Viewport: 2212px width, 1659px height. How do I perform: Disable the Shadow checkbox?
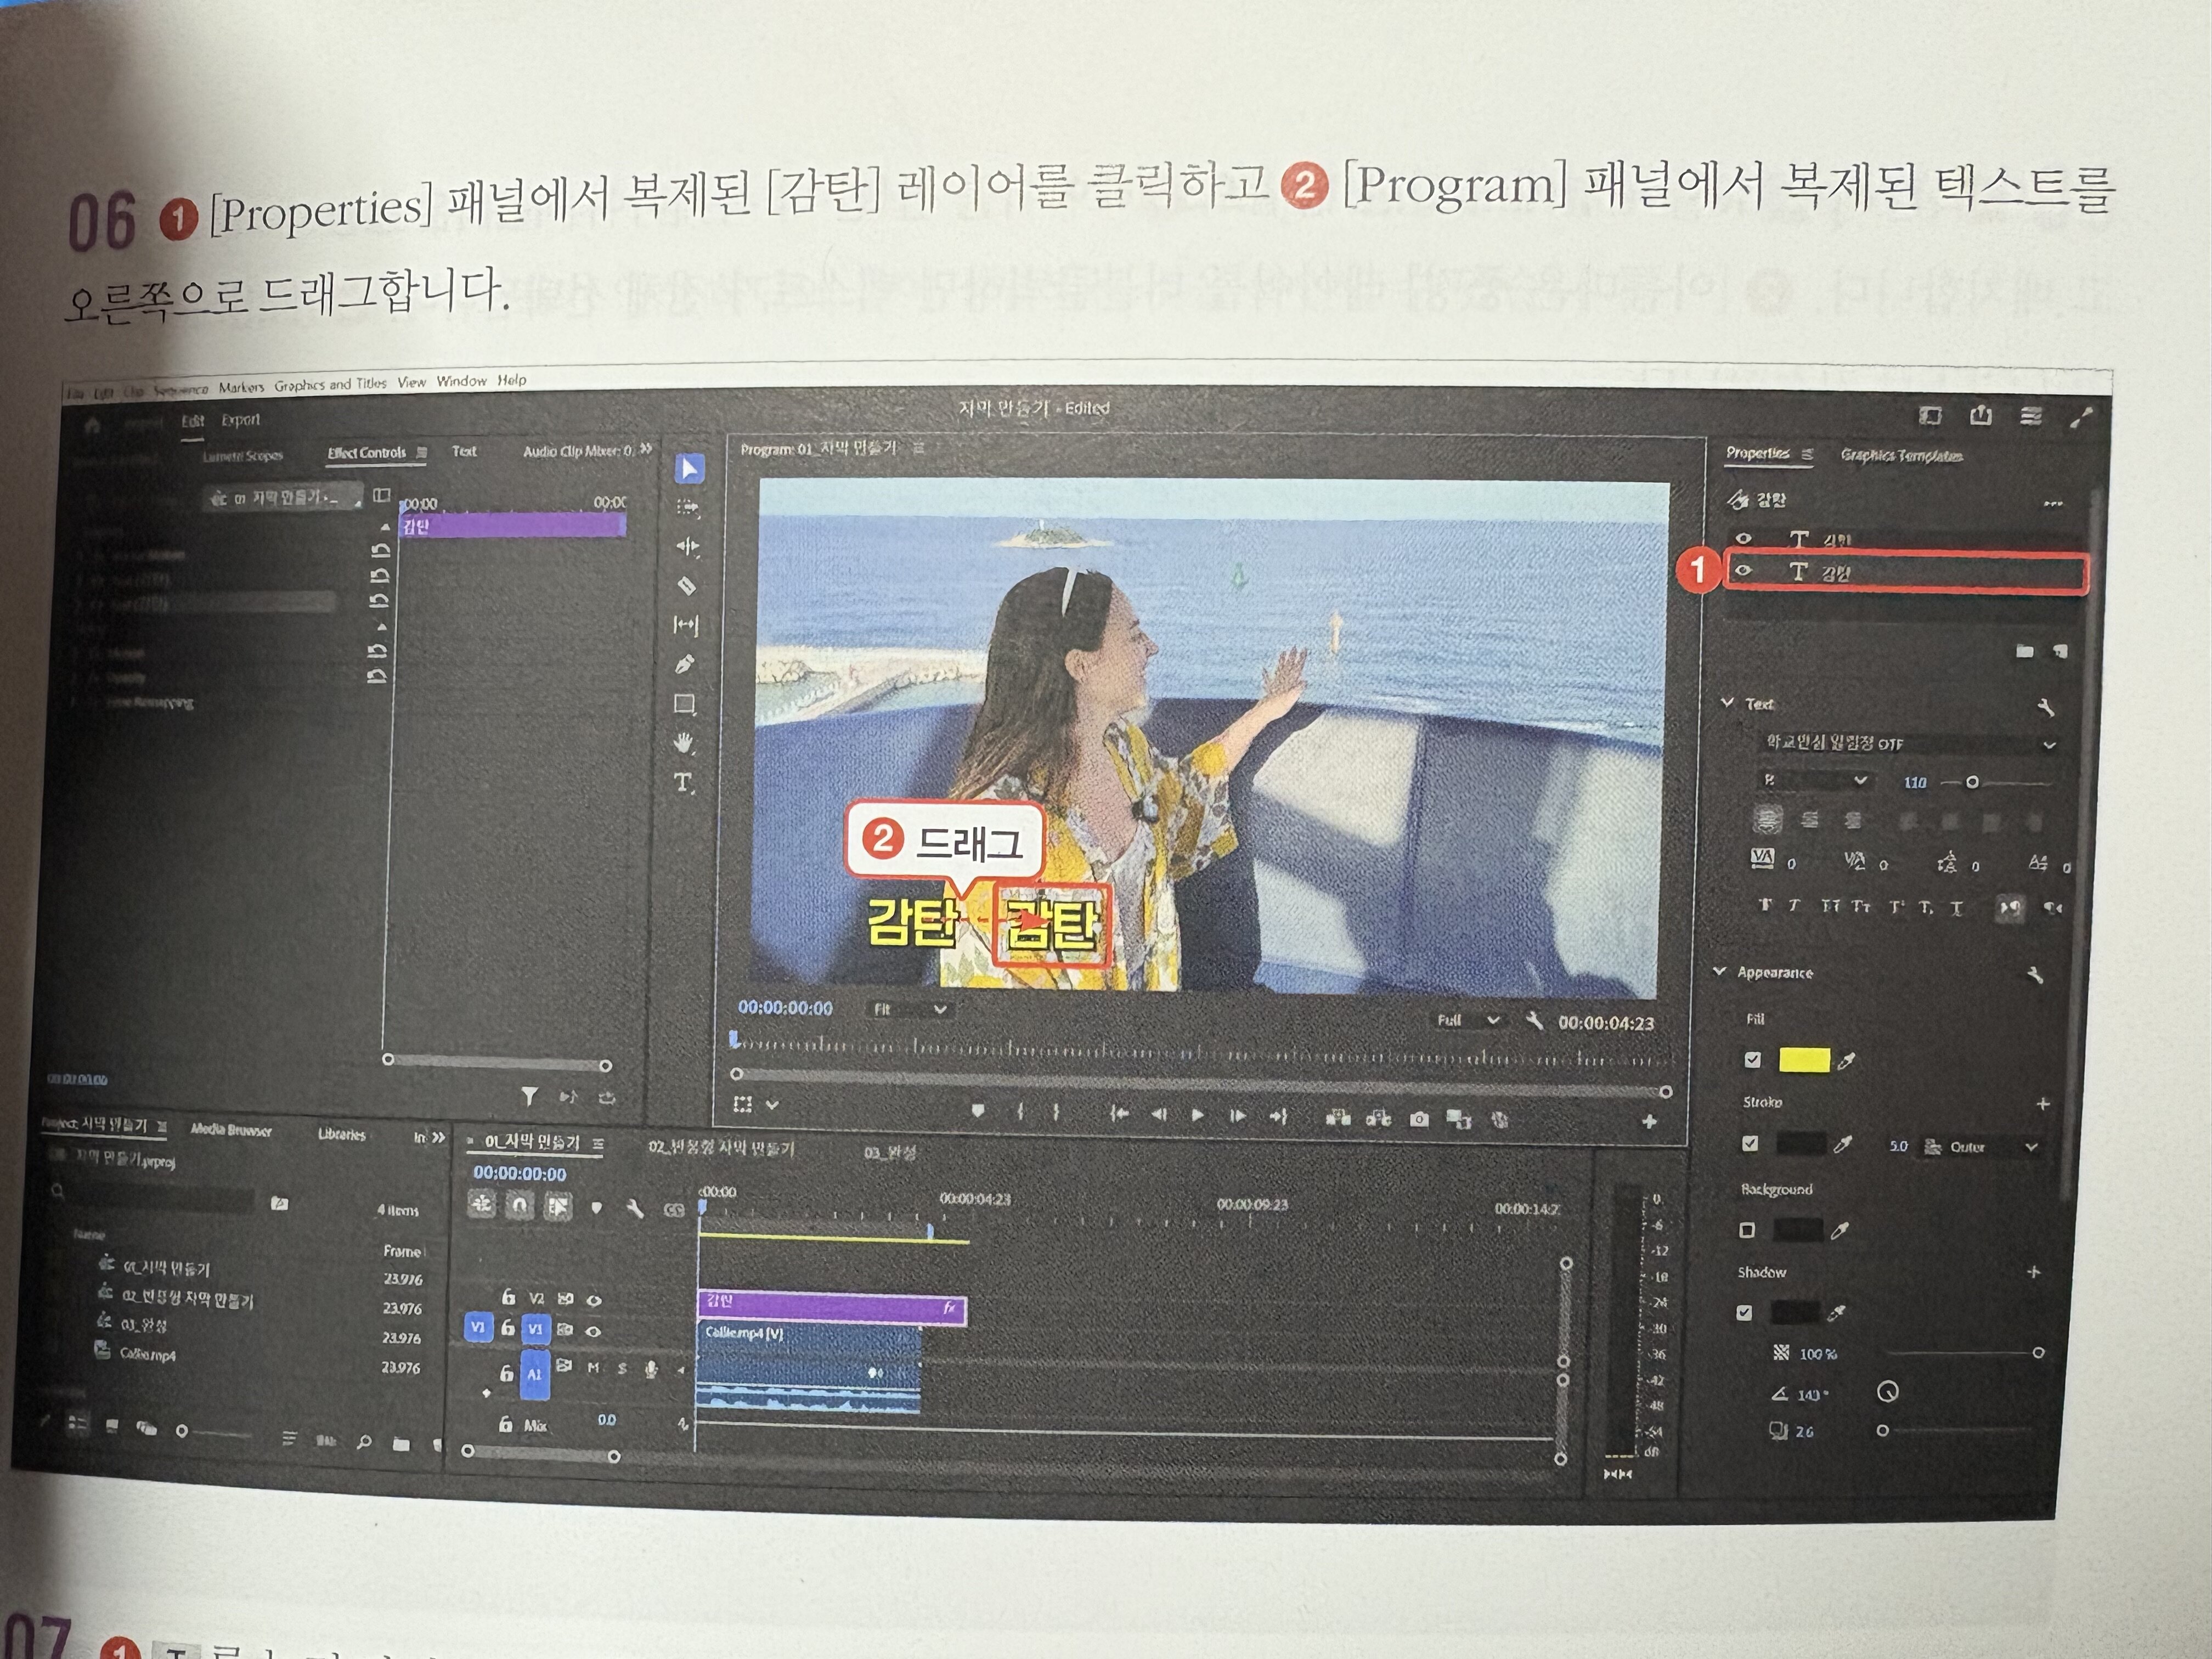(1745, 1313)
